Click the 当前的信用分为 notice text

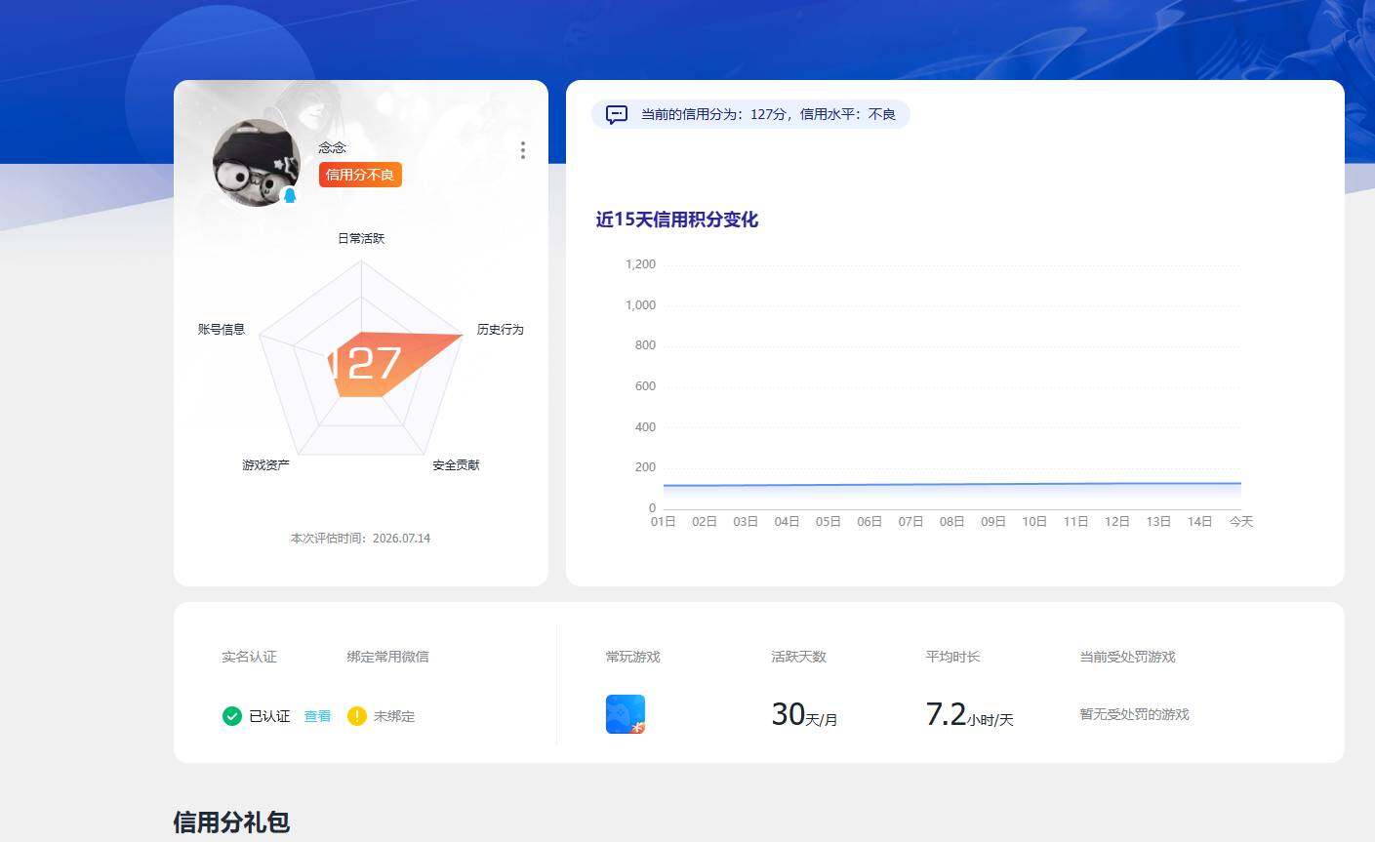pyautogui.click(x=768, y=115)
